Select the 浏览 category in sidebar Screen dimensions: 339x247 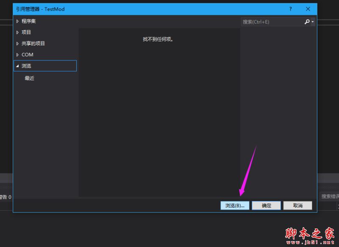[x=26, y=66]
